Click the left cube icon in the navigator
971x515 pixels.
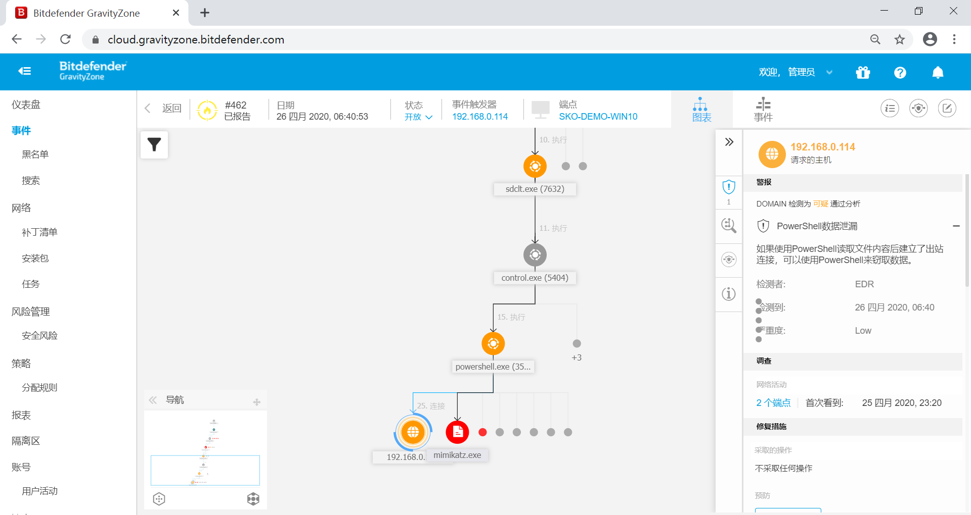(x=159, y=499)
